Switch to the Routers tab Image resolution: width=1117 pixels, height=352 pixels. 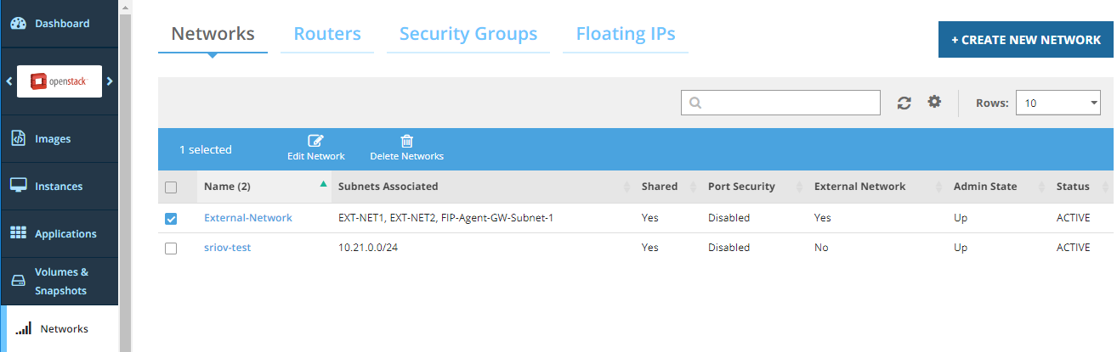[x=327, y=34]
